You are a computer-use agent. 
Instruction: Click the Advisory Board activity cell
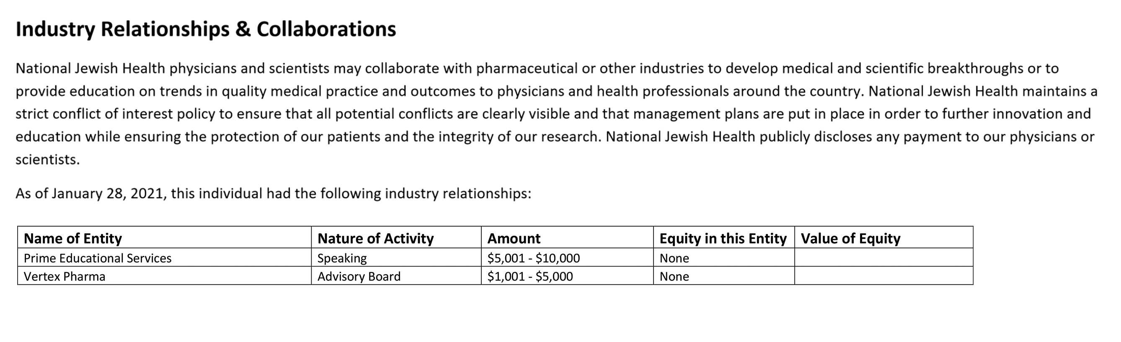coord(359,276)
